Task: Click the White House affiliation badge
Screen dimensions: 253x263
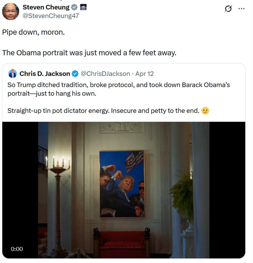Action: [x=83, y=8]
